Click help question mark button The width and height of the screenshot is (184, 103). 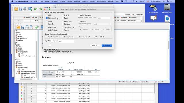click(x=50, y=45)
